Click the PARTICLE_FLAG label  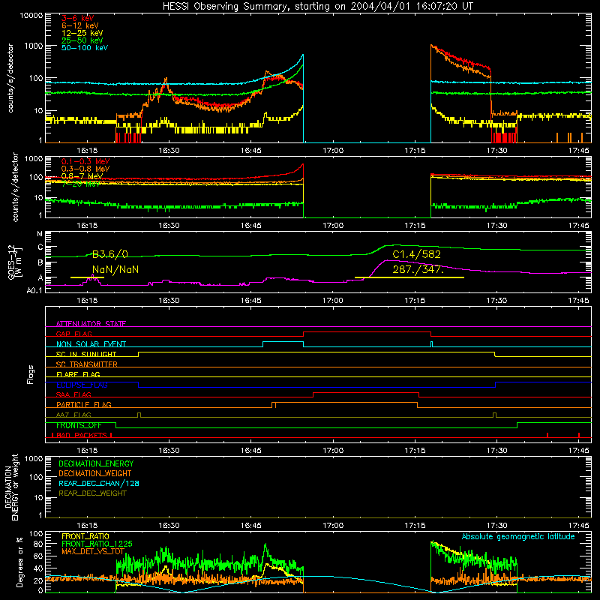pos(84,405)
